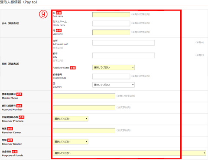Click the '受取人様情報 (Pay to)' heading
208x168 pixels.
[19, 2]
